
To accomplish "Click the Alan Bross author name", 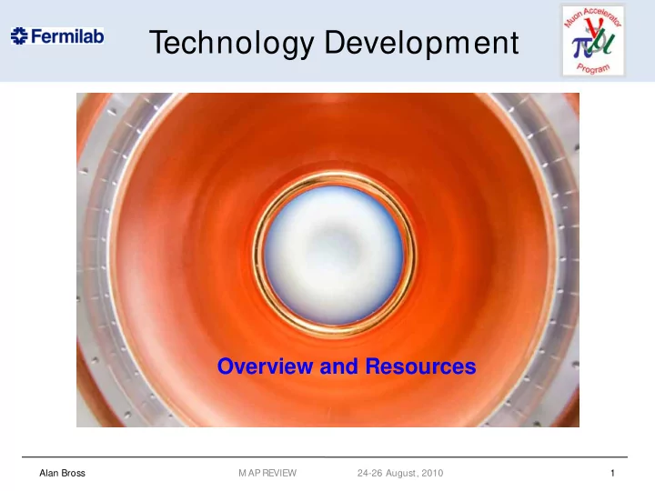I will (x=62, y=473).
